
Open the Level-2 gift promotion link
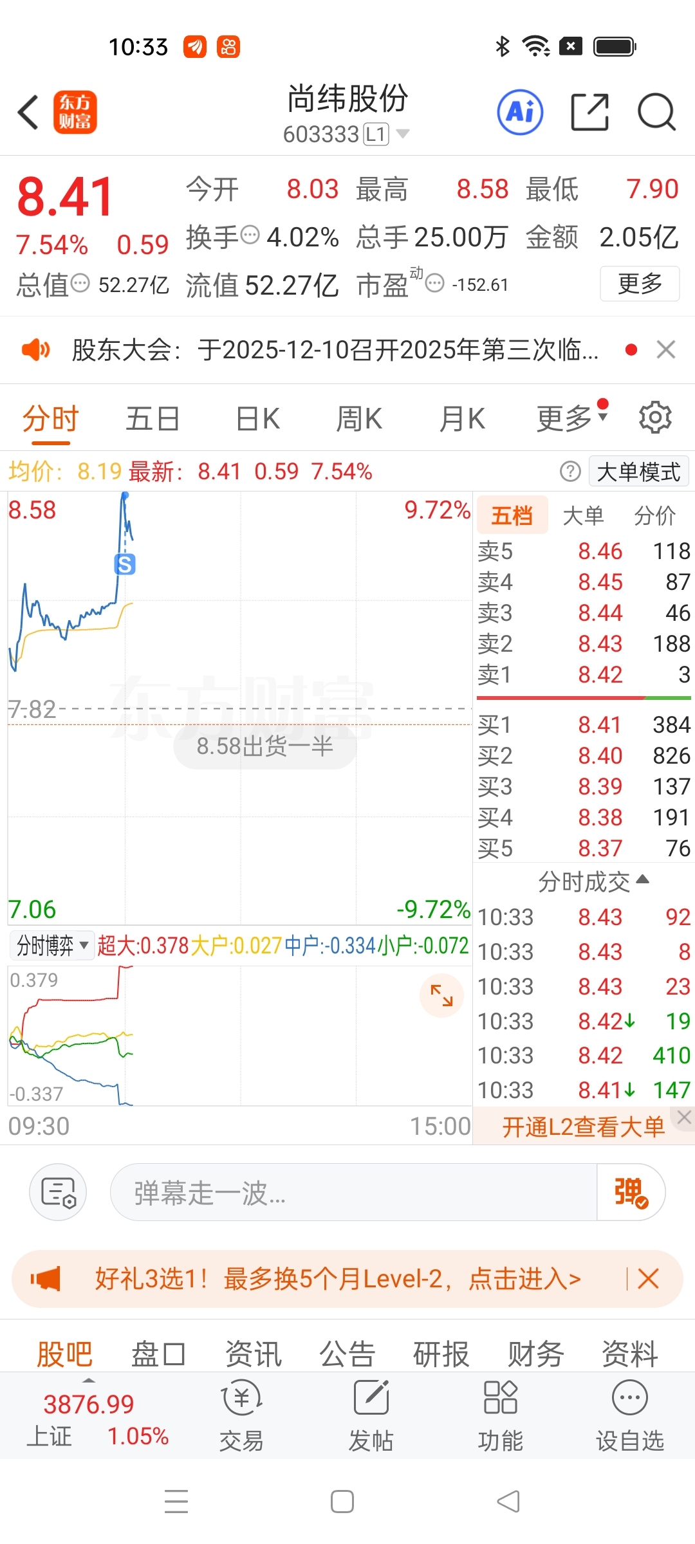pos(338,1279)
